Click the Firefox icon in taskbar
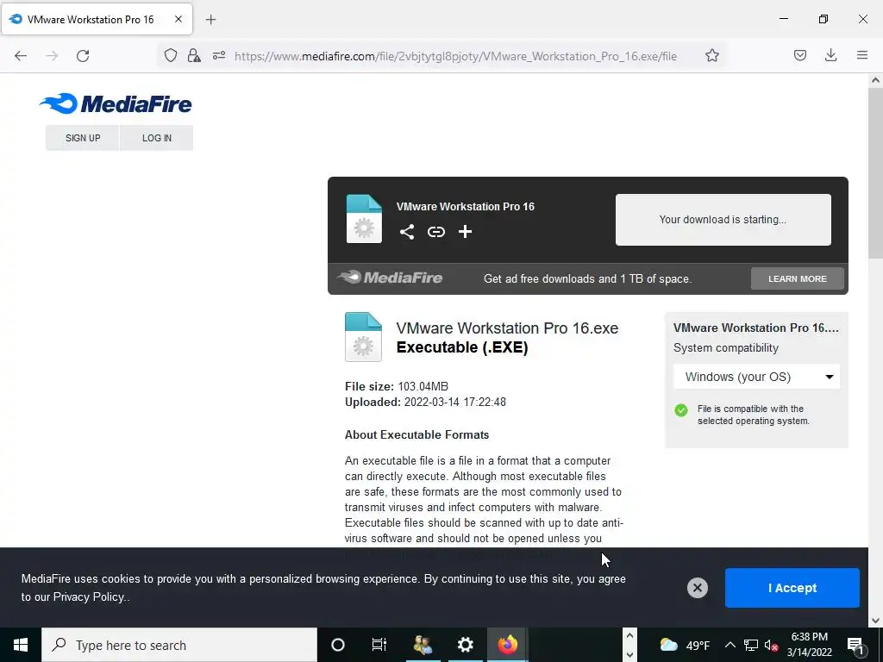This screenshot has height=662, width=883. (507, 645)
